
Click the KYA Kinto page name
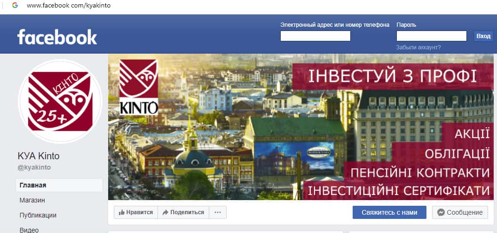pyautogui.click(x=39, y=156)
